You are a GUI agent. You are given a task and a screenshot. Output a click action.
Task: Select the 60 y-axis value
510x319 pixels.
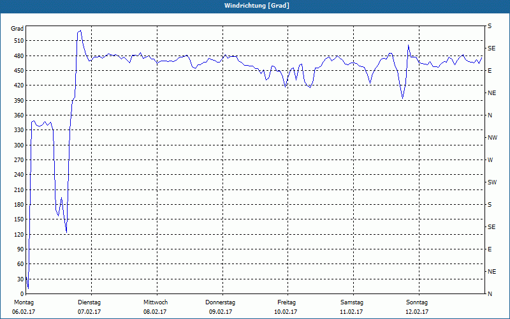point(20,264)
